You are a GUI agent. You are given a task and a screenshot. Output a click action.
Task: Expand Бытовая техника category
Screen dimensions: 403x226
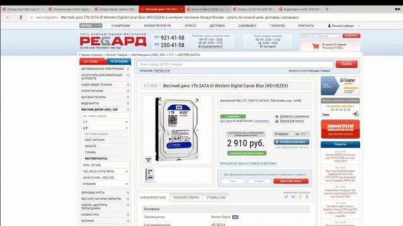(128, 97)
